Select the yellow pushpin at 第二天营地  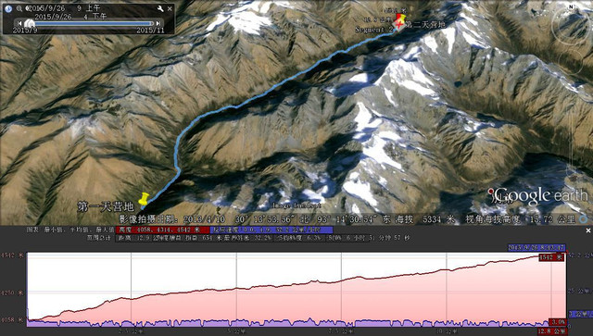tap(401, 19)
